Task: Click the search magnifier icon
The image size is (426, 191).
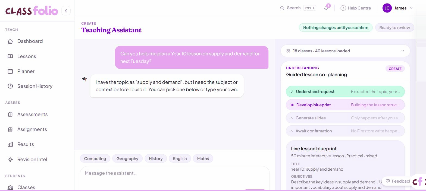Action: tap(282, 8)
